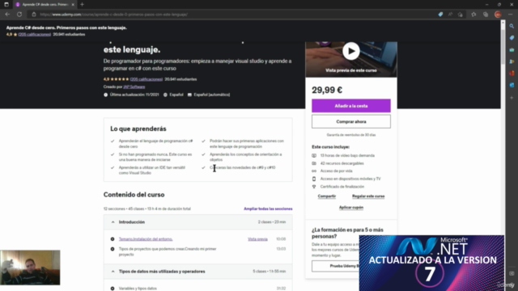Open the Favorites toolbar icon
Image resolution: width=518 pixels, height=291 pixels.
coord(473,15)
